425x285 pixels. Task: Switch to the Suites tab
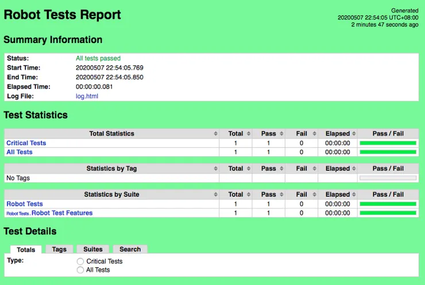tap(93, 249)
